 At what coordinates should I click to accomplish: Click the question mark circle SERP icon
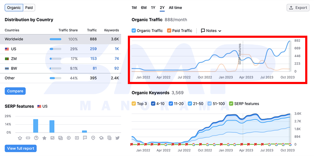36,138
